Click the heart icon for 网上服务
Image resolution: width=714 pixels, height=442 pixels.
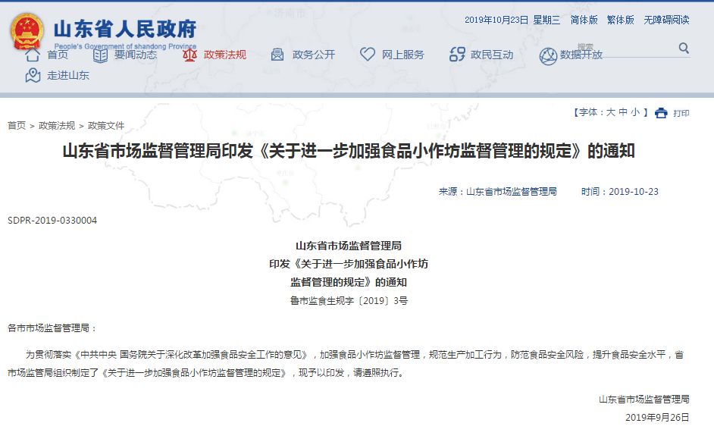(x=368, y=55)
